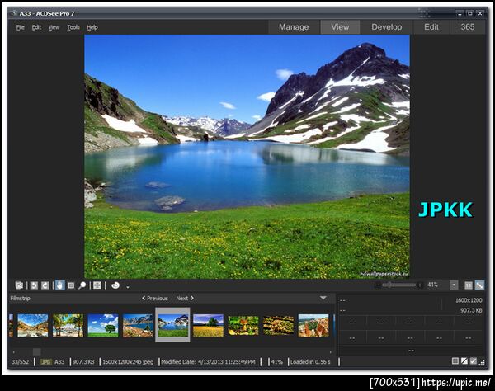Collapse the Filmstrip panel arrow
The width and height of the screenshot is (495, 391).
click(323, 298)
